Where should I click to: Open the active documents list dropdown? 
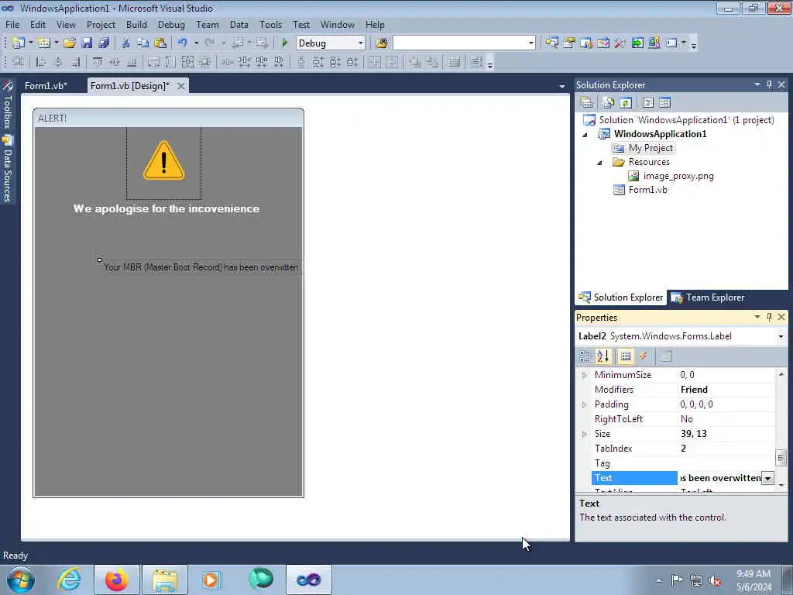click(x=562, y=87)
